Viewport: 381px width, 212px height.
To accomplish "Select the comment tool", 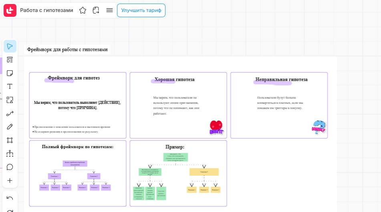I will [10, 167].
